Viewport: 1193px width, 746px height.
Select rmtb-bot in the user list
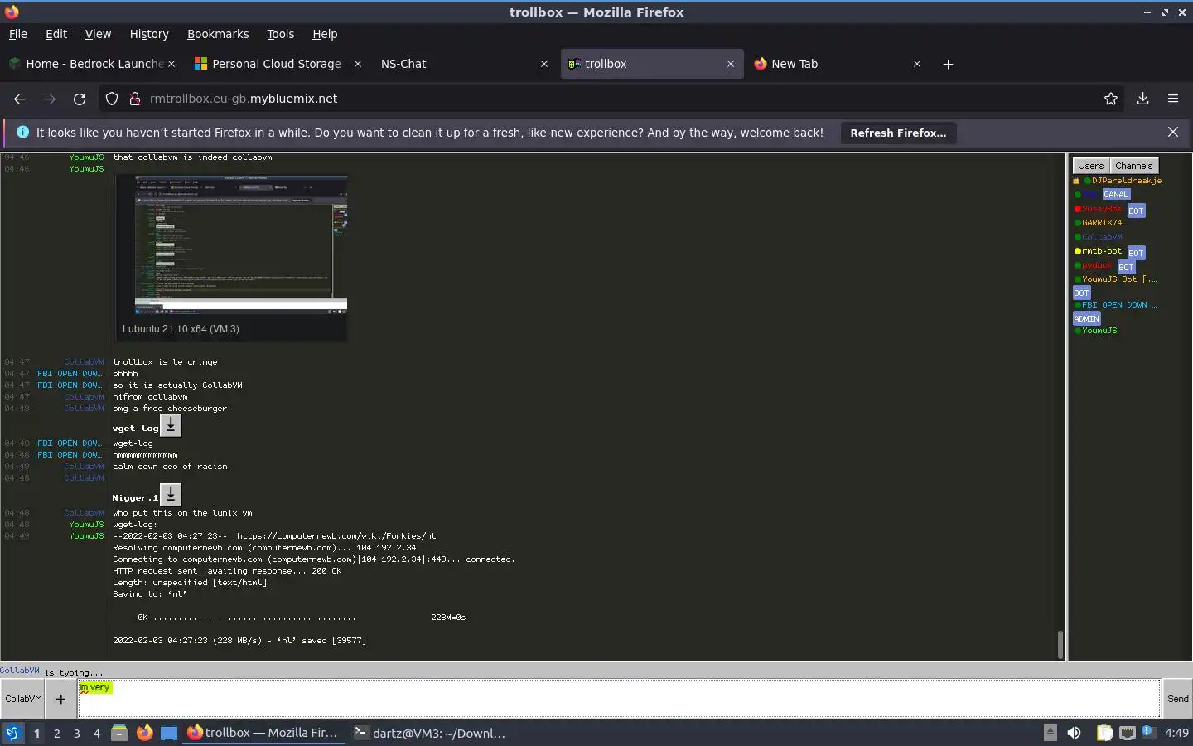[1102, 251]
